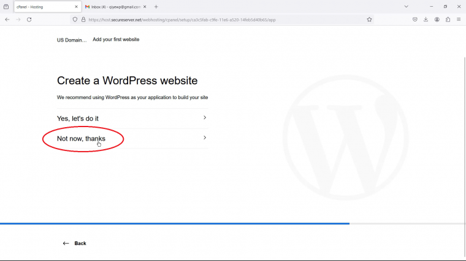Choose Not now, thanks option
Image resolution: width=466 pixels, height=261 pixels.
pos(132,139)
